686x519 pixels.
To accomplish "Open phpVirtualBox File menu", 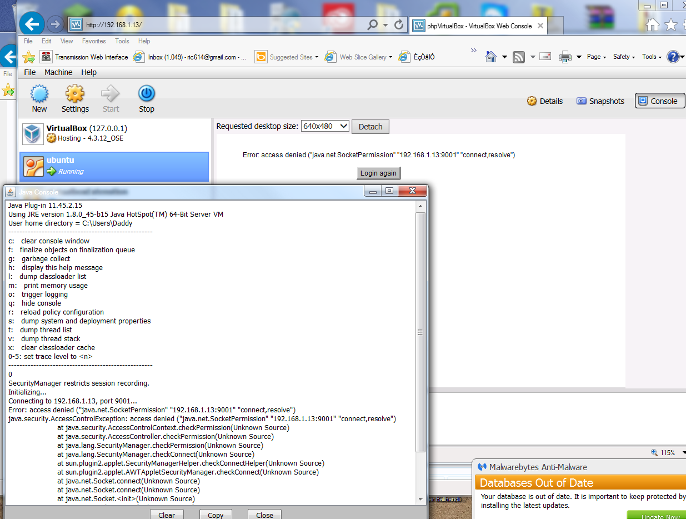I will [x=30, y=72].
